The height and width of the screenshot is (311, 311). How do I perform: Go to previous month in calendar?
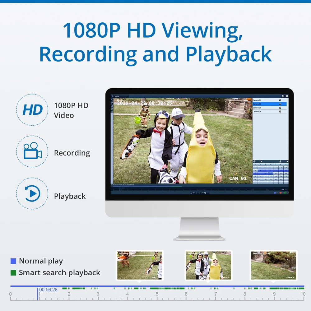254,161
